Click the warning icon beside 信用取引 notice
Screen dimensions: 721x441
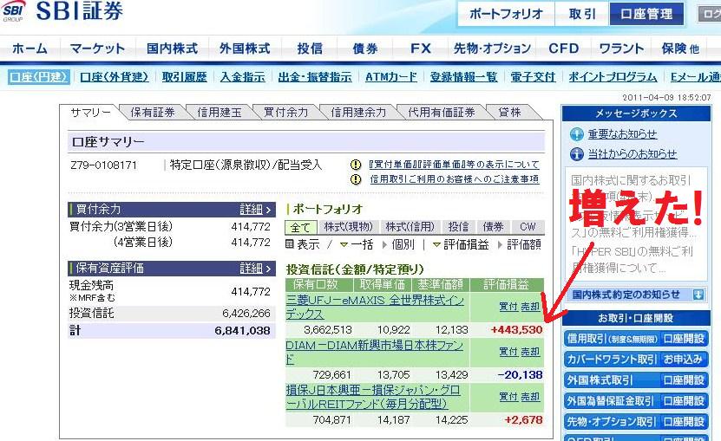tap(356, 179)
